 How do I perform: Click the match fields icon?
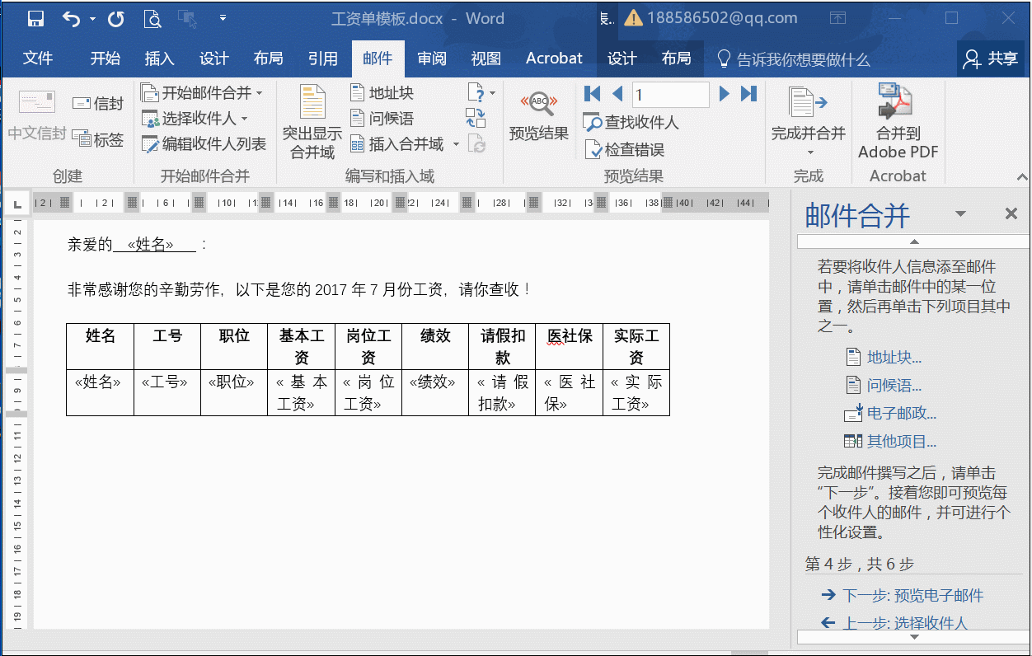pyautogui.click(x=476, y=118)
